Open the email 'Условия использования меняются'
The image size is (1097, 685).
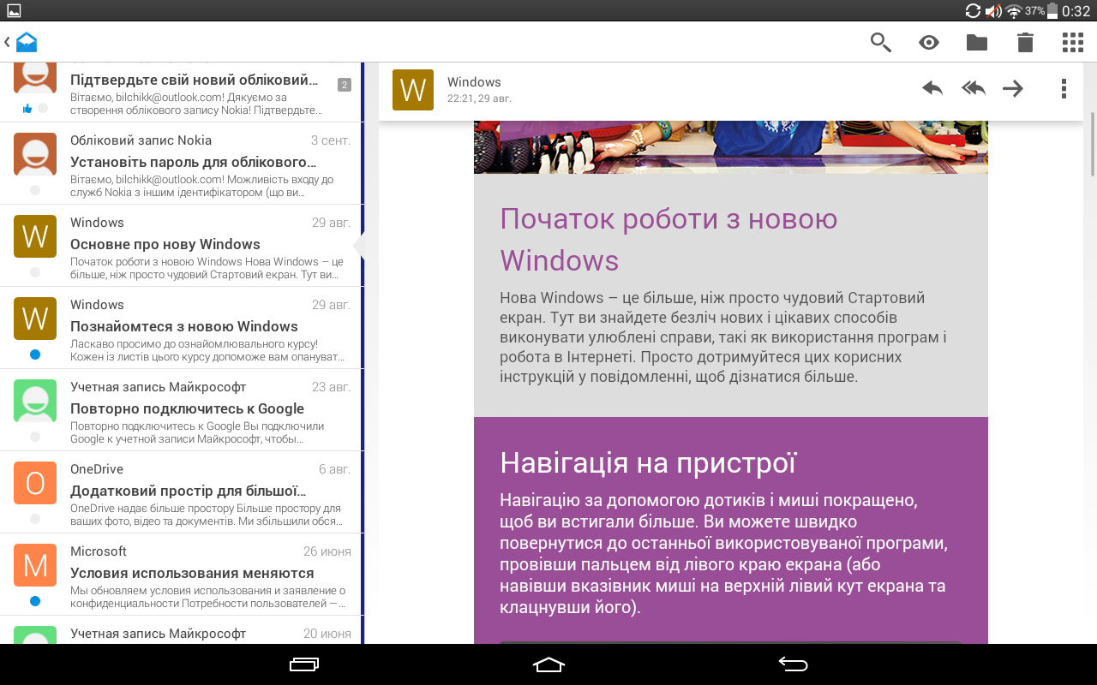tap(180, 575)
